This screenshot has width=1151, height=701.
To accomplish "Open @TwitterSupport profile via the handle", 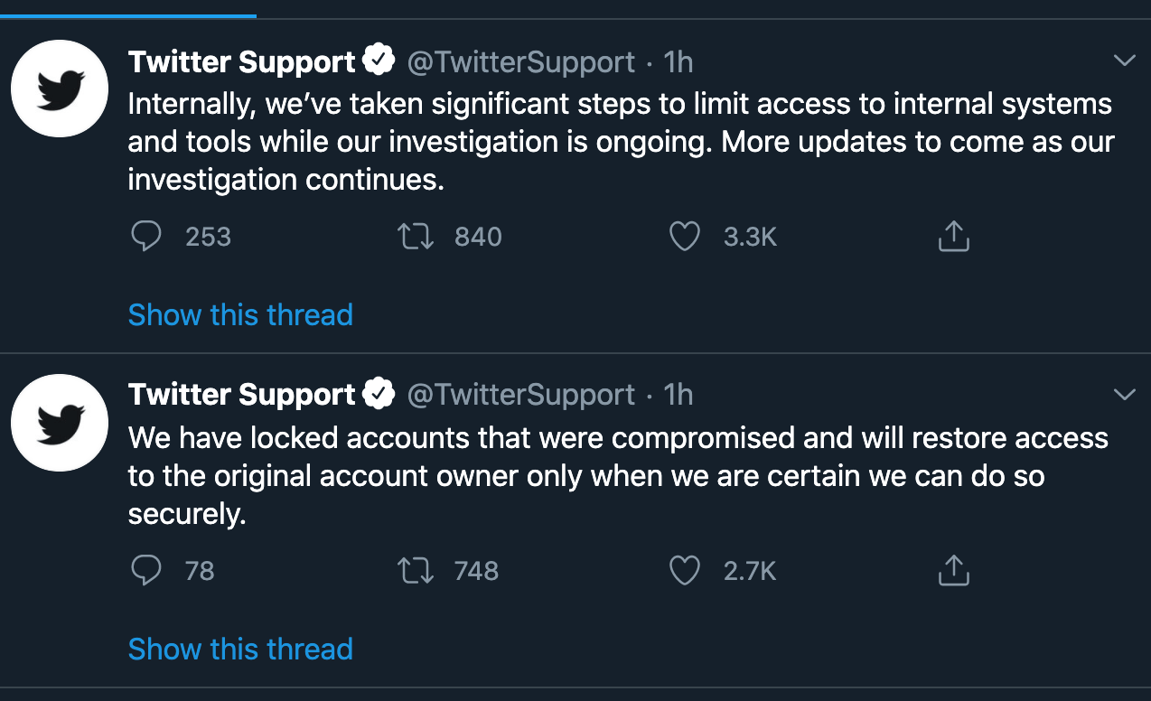I will pos(519,61).
